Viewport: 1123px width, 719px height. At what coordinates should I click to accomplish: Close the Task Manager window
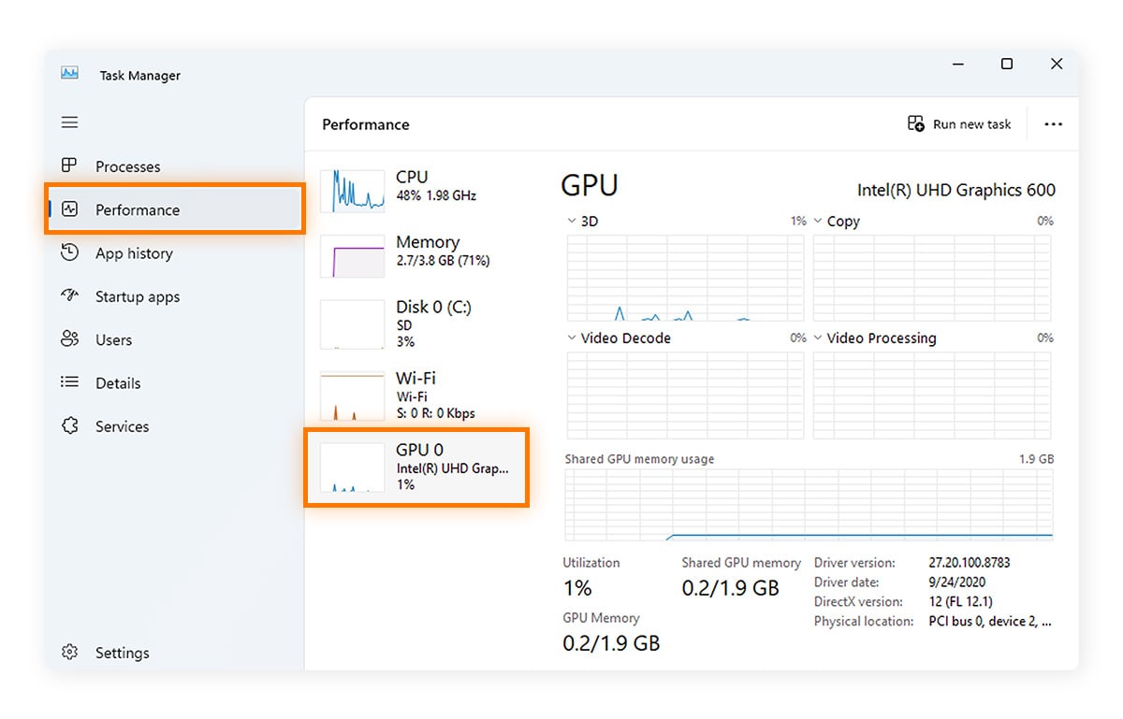[1057, 64]
